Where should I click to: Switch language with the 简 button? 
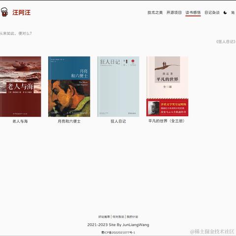pos(233,12)
